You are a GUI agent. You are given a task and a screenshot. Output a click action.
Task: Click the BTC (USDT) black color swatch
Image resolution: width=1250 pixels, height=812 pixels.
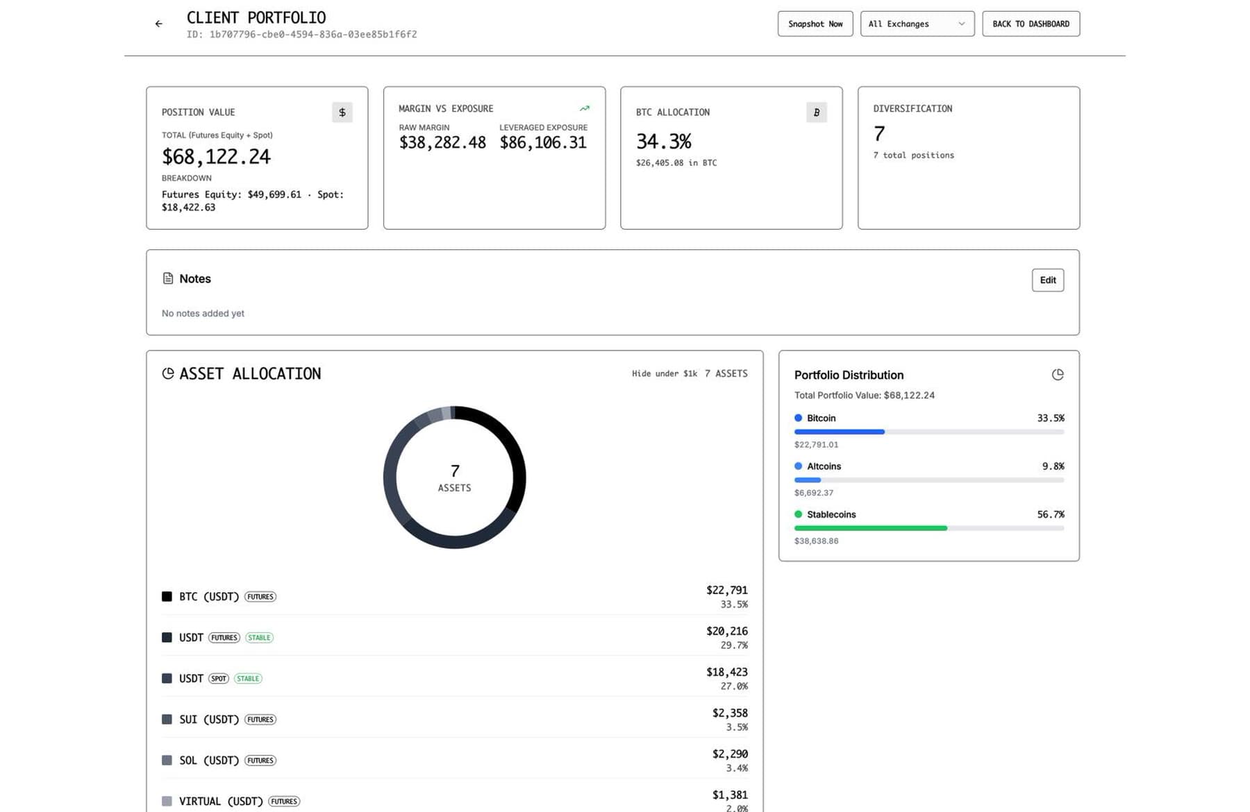click(x=167, y=597)
